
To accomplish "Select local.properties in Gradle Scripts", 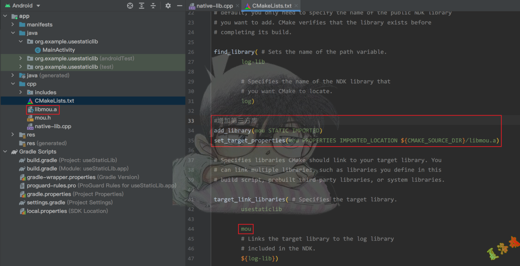I will tap(47, 211).
